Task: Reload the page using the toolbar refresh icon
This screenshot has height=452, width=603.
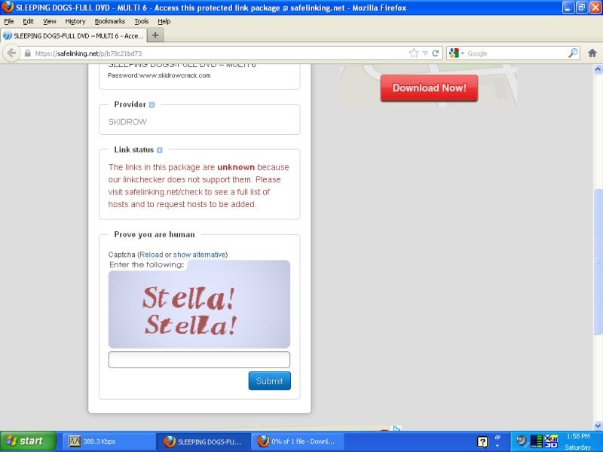Action: (436, 53)
